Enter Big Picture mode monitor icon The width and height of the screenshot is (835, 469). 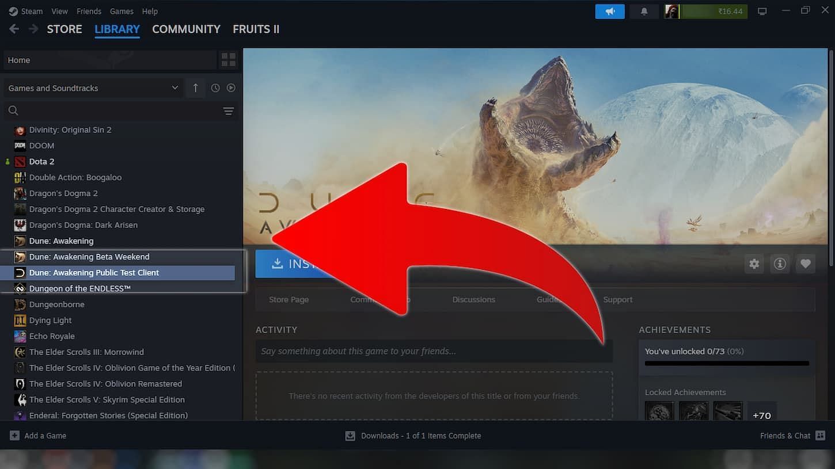[x=762, y=12]
